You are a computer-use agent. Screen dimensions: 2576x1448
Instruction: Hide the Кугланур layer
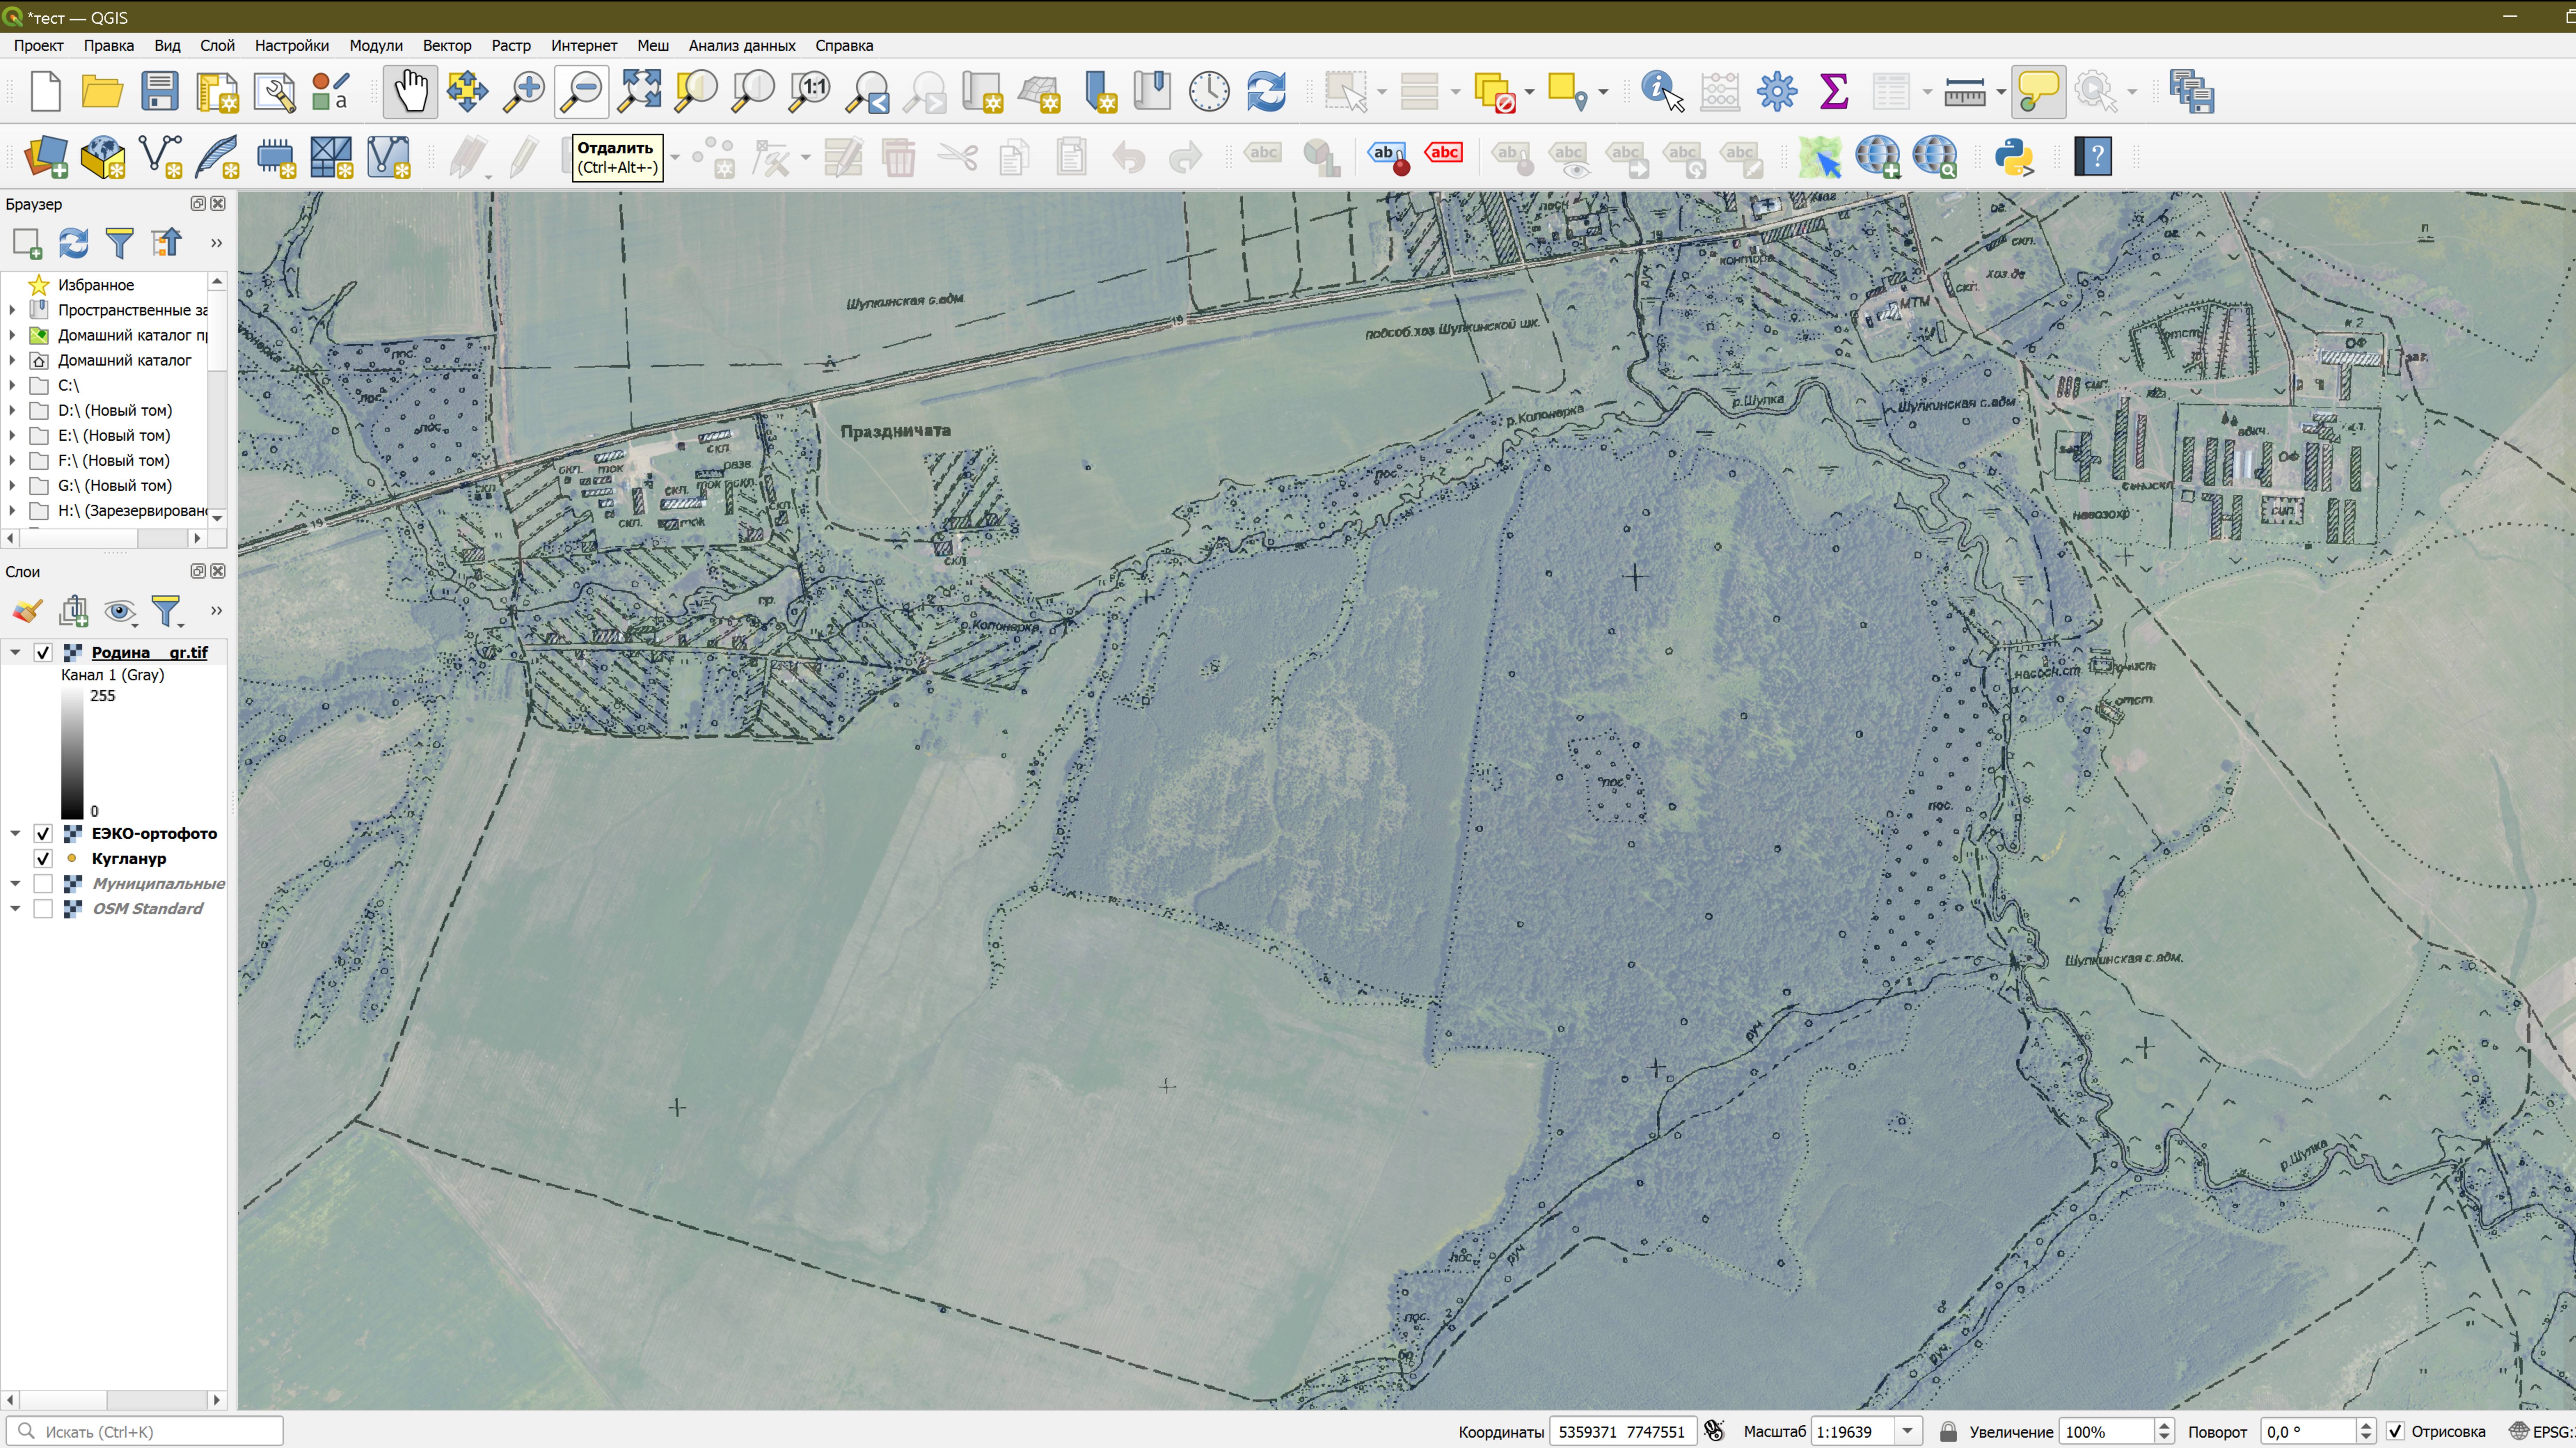click(43, 858)
